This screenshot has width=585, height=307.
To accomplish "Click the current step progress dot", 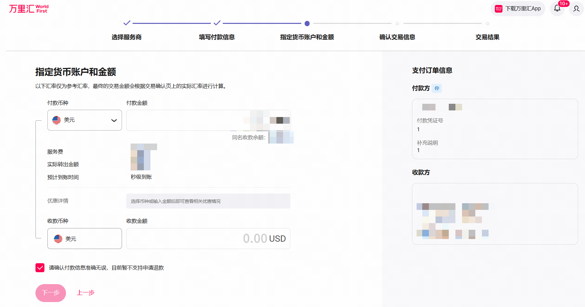I will coord(307,24).
